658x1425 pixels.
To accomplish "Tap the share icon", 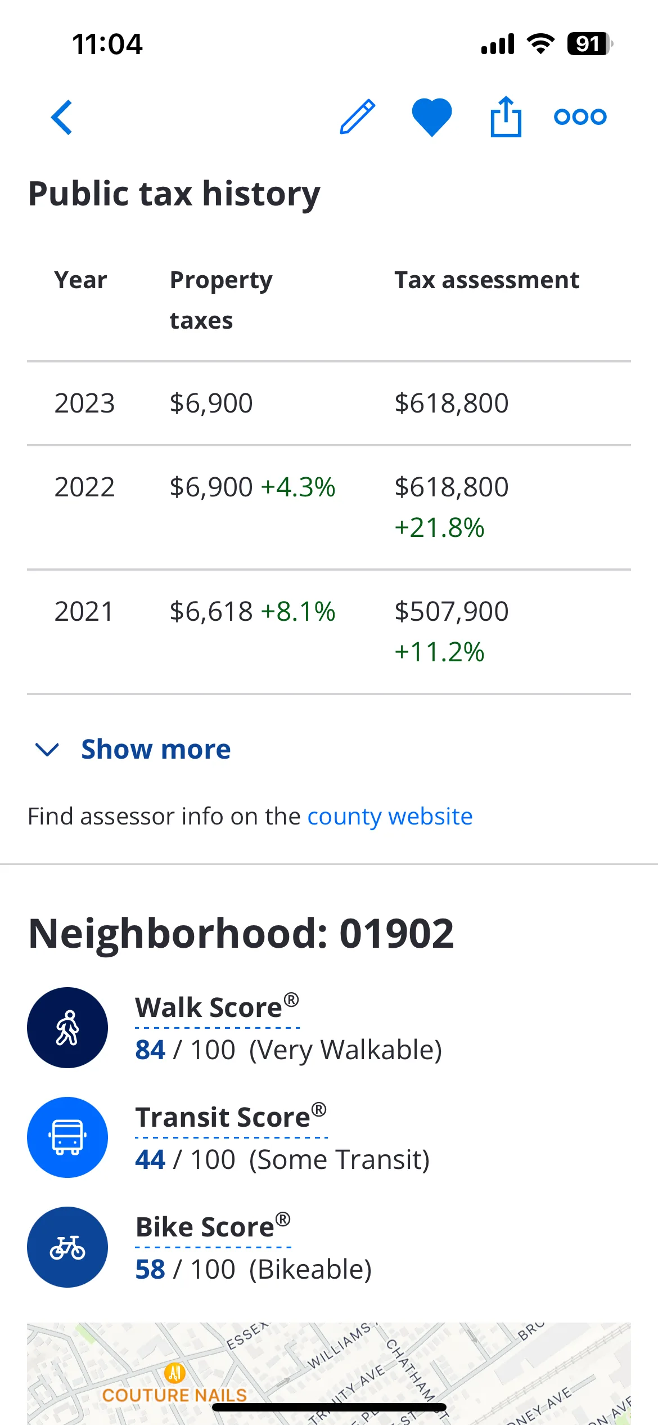I will click(x=506, y=116).
